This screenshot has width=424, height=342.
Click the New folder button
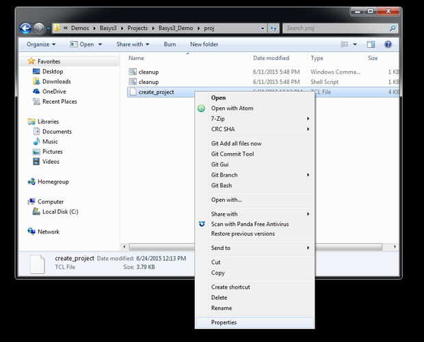[x=204, y=44]
